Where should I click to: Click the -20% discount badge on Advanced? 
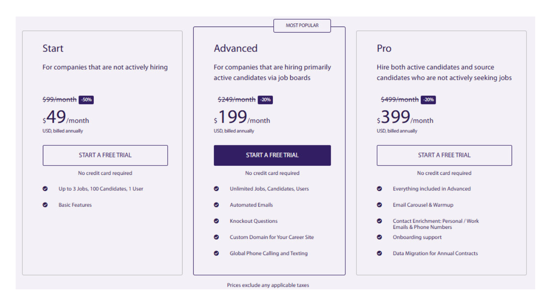click(x=265, y=100)
